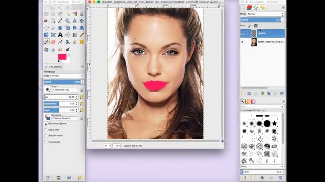325x182 pixels.
Task: Open the Tool Options tab
Action: (x=53, y=67)
